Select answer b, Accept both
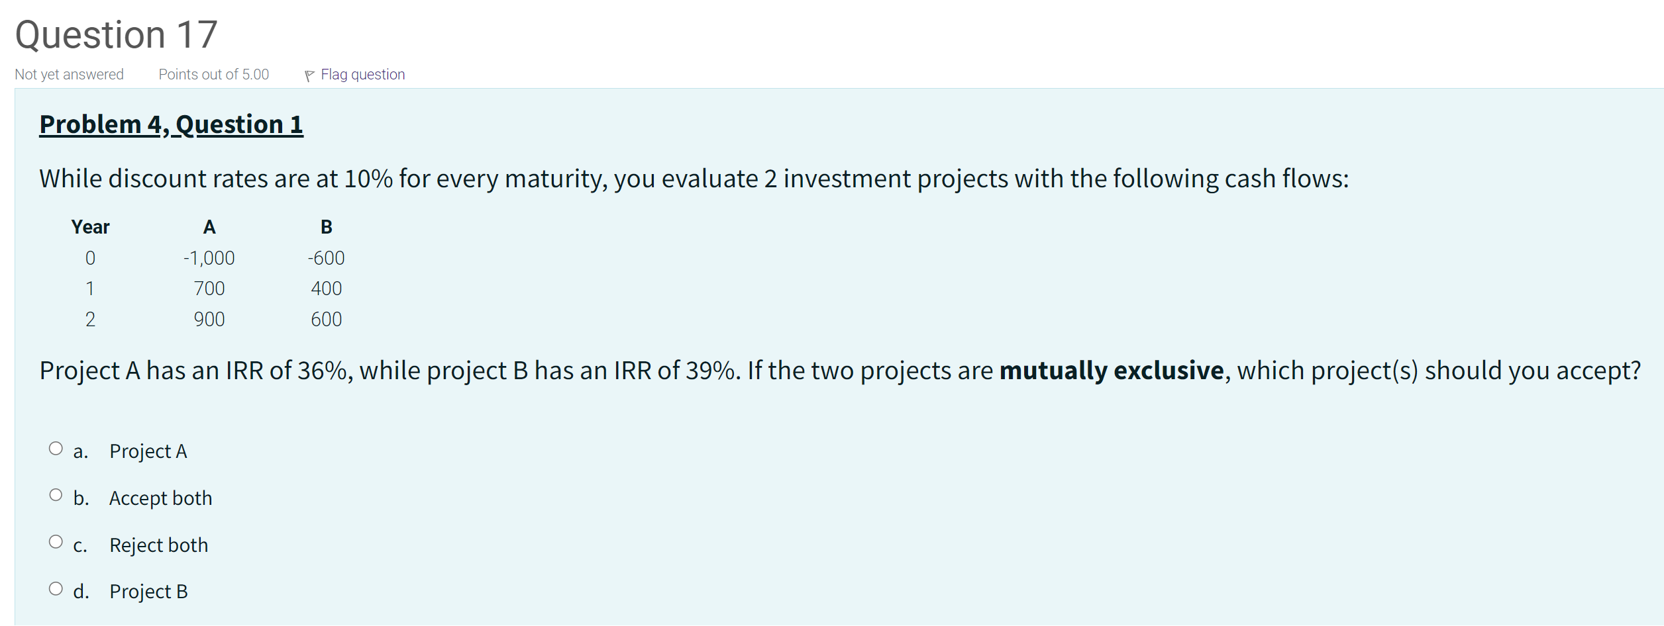Screen dimensions: 1664x626 (56, 494)
